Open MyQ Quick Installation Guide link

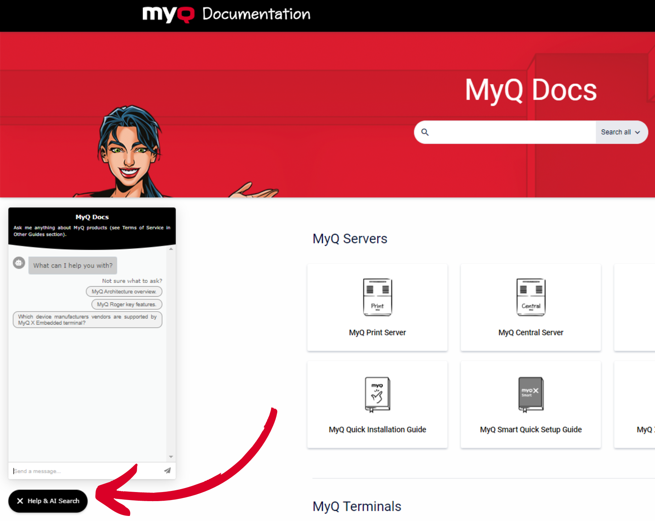pyautogui.click(x=377, y=429)
